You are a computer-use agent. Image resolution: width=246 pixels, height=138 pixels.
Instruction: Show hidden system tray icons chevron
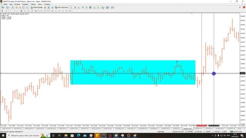(x=212, y=135)
